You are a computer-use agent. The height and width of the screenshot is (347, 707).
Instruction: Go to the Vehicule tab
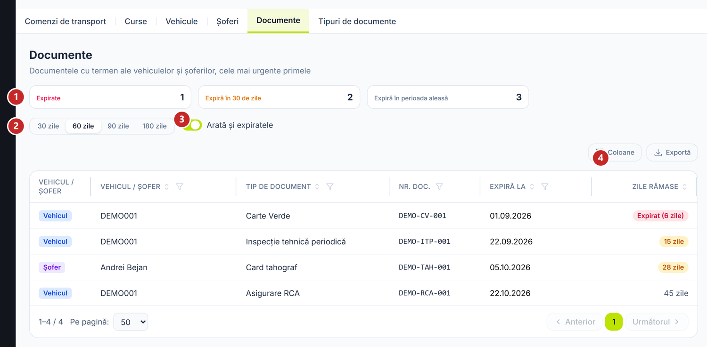point(181,21)
